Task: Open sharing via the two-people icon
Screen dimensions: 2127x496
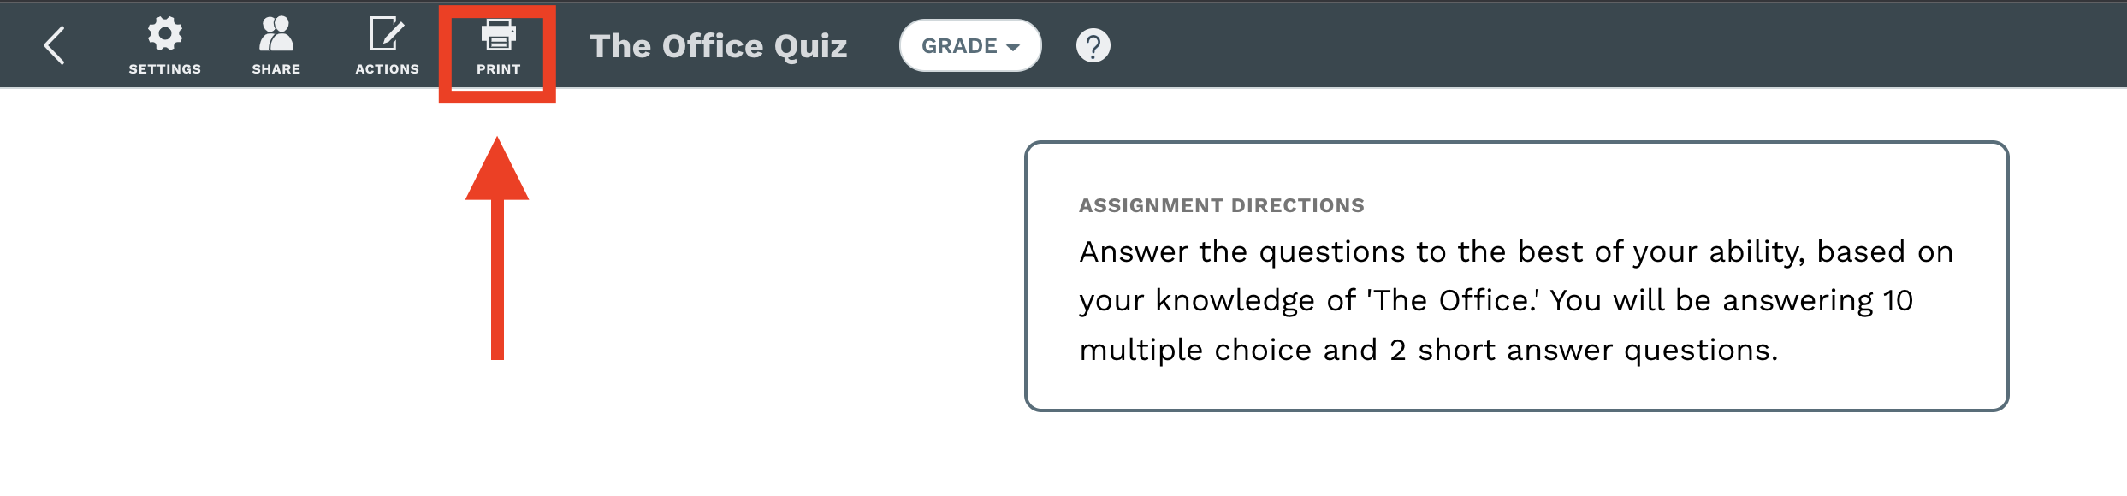Action: pos(276,33)
